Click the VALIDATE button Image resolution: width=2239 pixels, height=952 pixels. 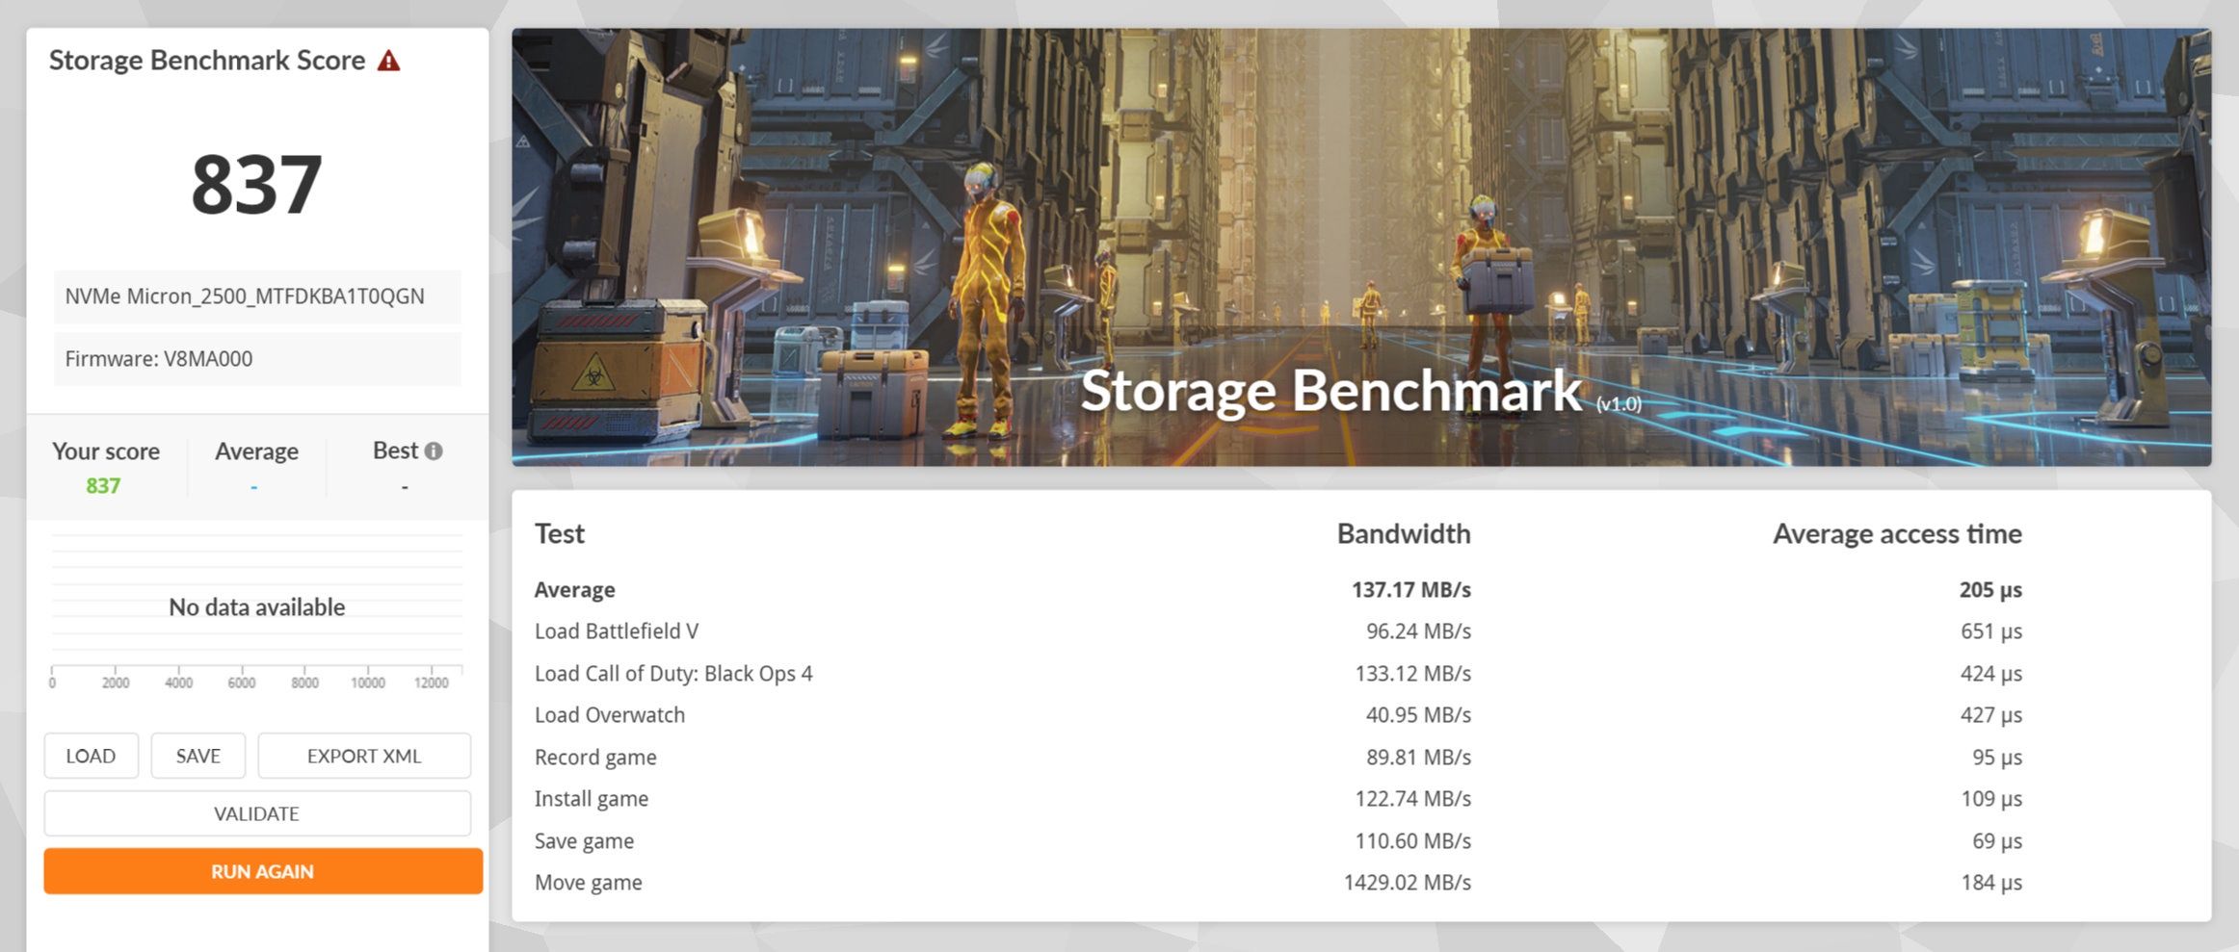[257, 813]
